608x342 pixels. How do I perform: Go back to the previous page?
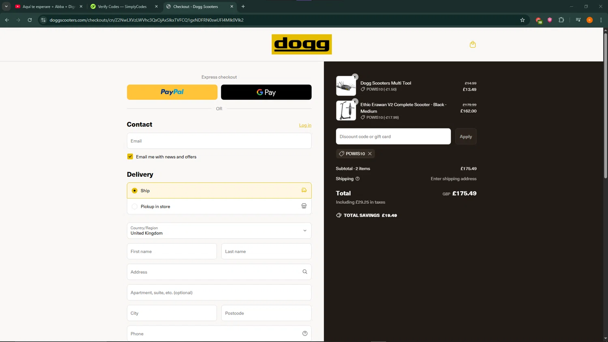click(7, 20)
